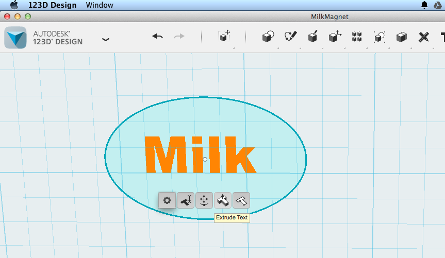The height and width of the screenshot is (258, 445).
Task: Select the Text tool at the toolbar edge
Action: pos(442,37)
